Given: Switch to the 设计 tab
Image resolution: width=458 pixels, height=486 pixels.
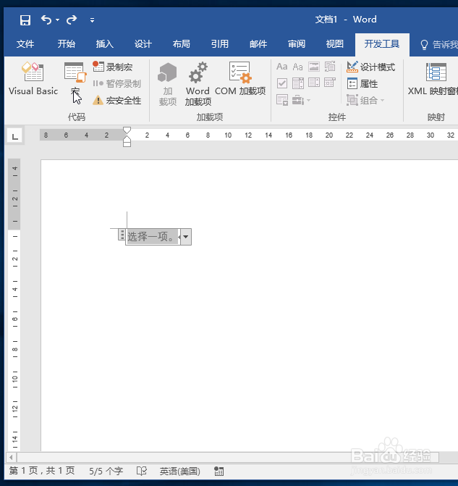Looking at the screenshot, I should tap(143, 44).
